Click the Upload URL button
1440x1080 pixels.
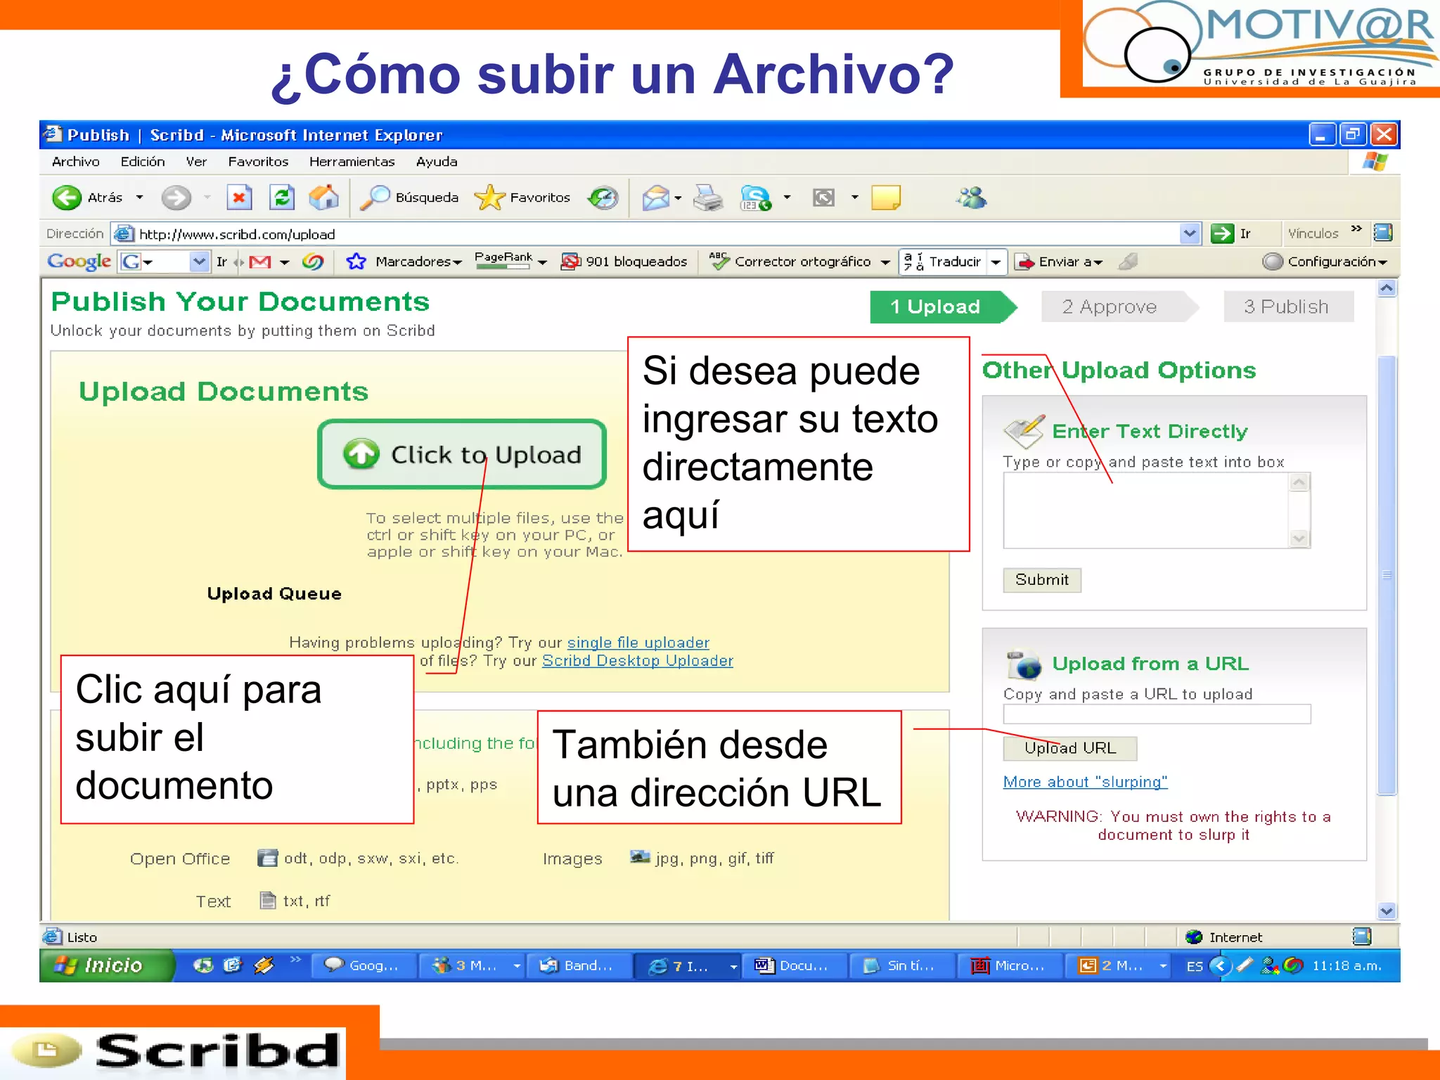pos(1070,748)
